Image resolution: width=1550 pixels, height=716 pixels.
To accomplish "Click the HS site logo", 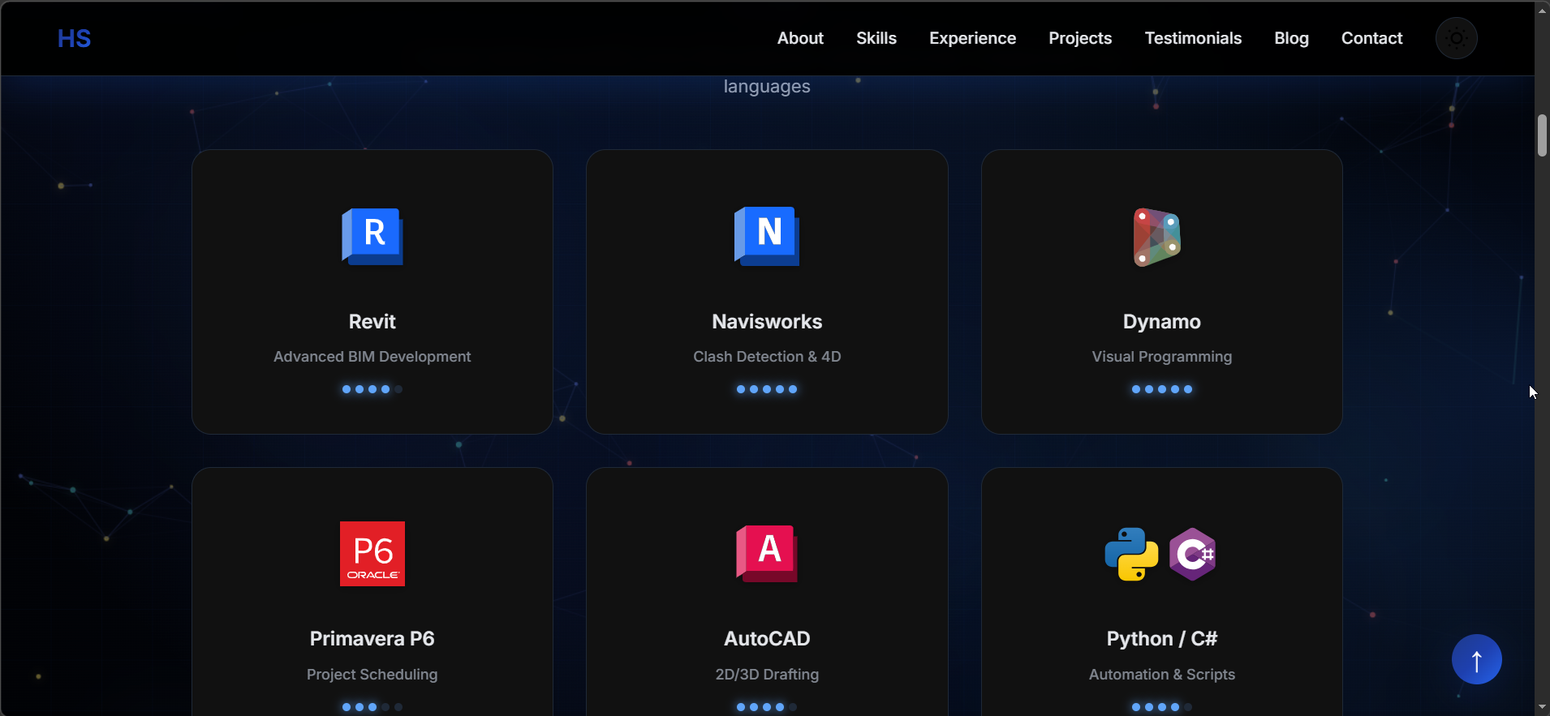I will [74, 38].
